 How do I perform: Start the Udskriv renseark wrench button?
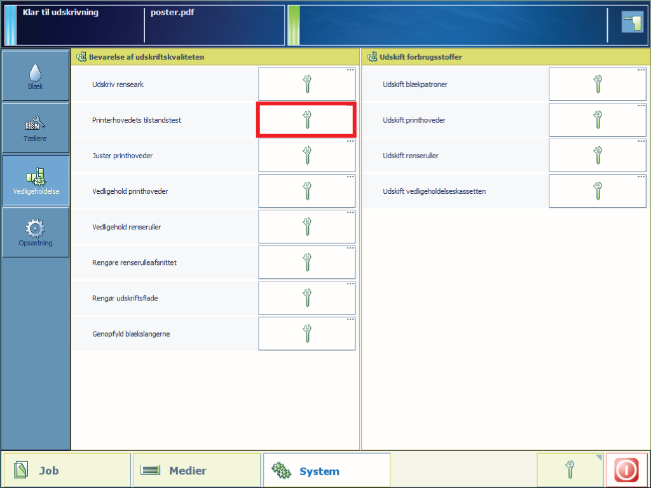coord(307,85)
